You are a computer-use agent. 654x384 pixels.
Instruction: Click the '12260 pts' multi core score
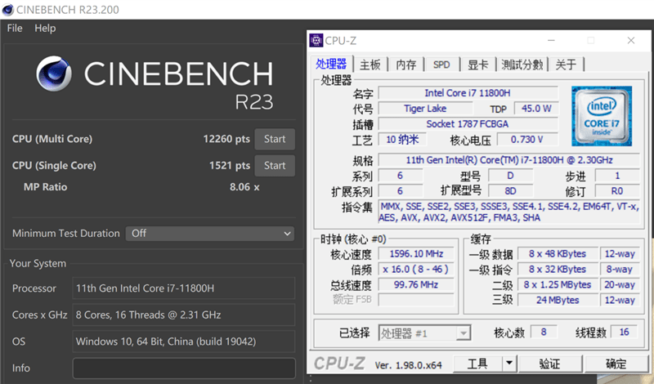(x=226, y=139)
